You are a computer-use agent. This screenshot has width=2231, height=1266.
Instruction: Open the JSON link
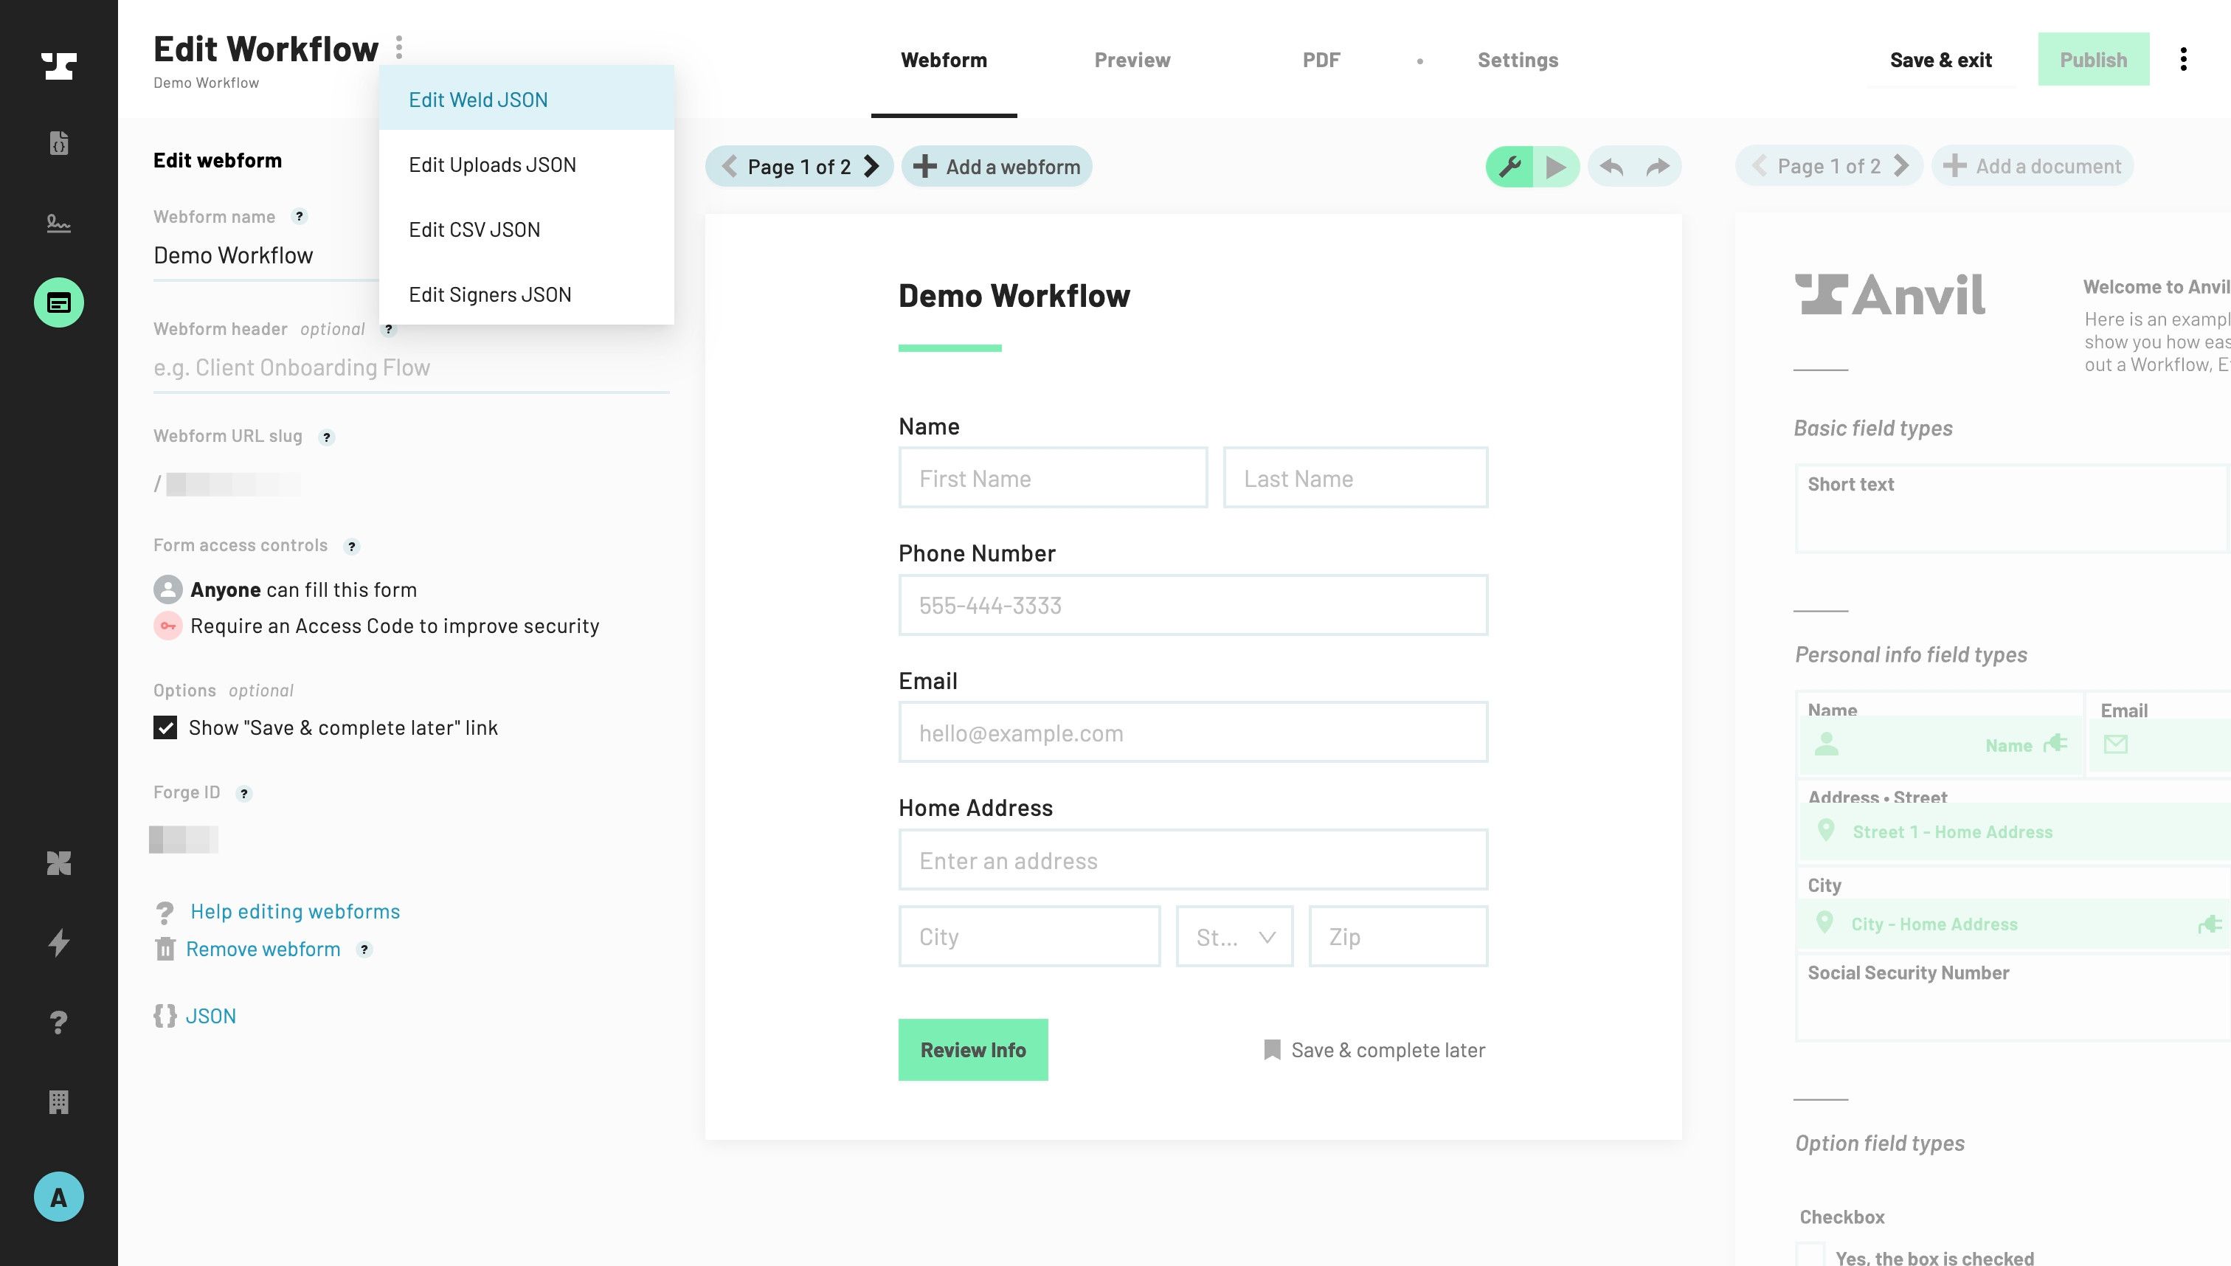(210, 1016)
